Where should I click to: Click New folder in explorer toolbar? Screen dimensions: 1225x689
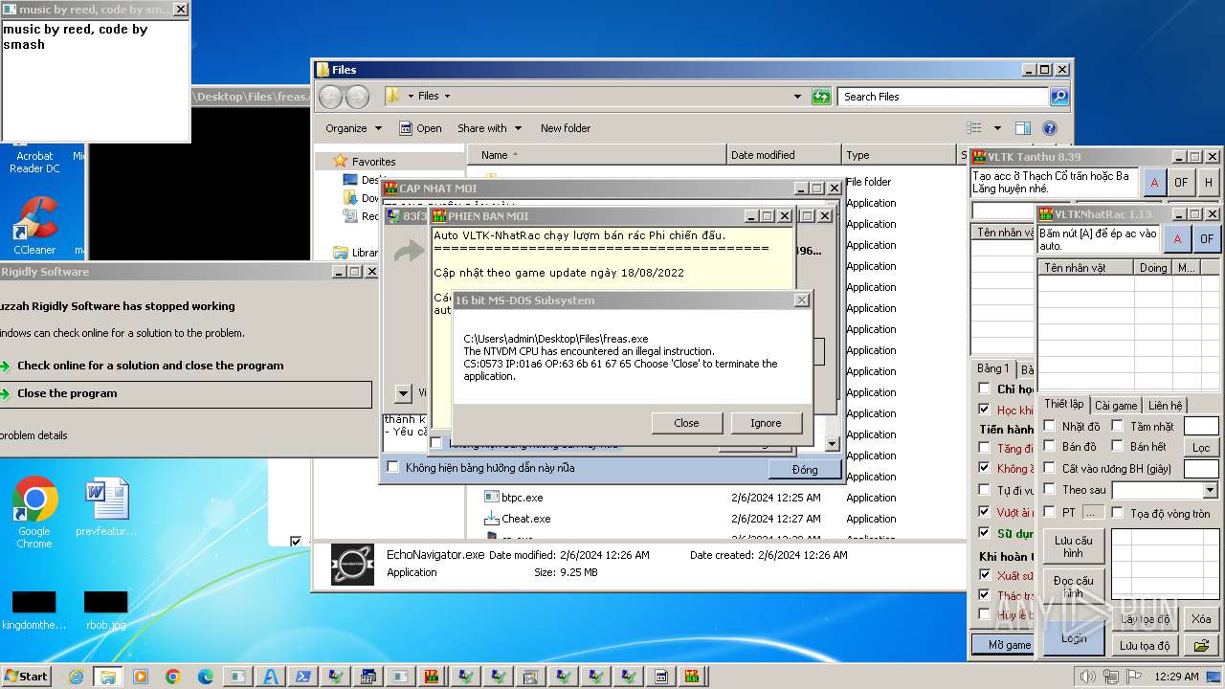pos(566,128)
